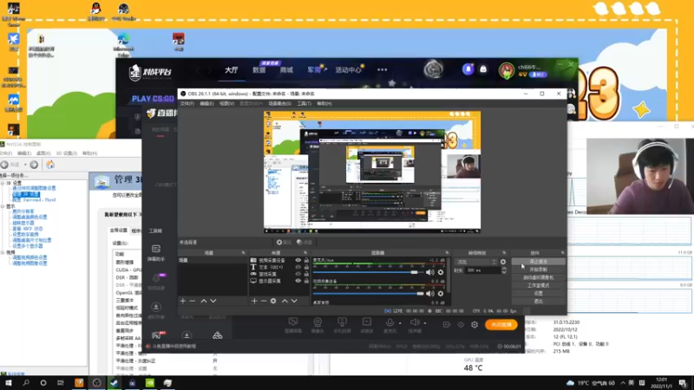Viewport: 694px width, 390px height.
Task: Expand speaker options arrow in streaming toolbar
Action: (x=425, y=323)
